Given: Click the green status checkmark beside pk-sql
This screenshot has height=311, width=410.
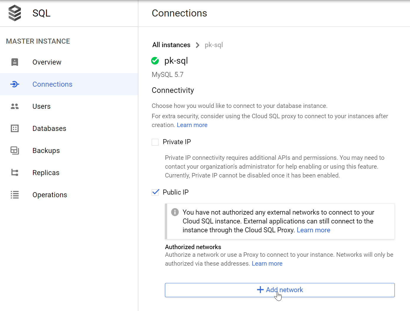Looking at the screenshot, I should point(155,61).
